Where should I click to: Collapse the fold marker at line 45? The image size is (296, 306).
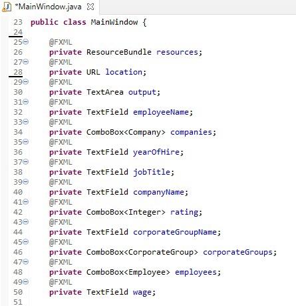[x=26, y=242]
